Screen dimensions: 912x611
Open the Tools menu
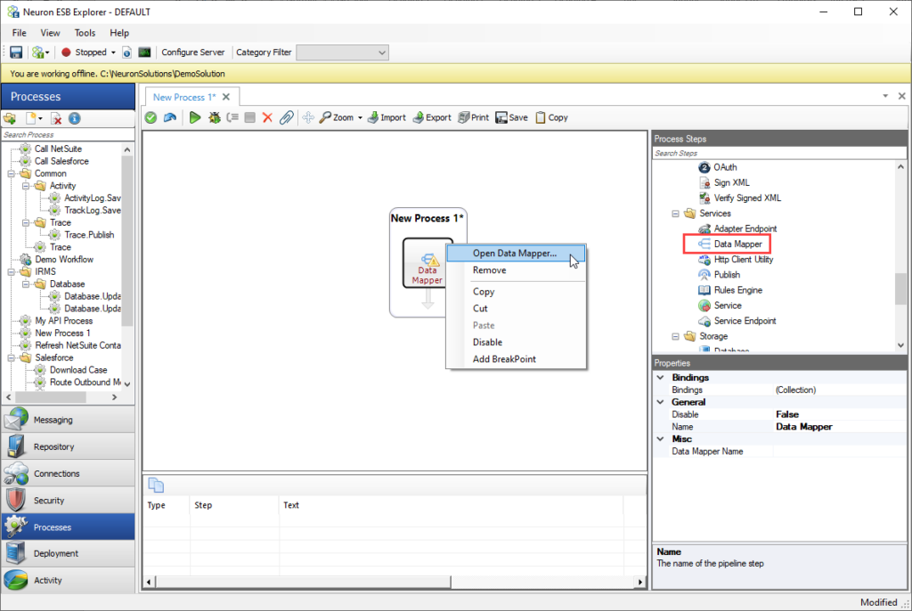coord(85,33)
